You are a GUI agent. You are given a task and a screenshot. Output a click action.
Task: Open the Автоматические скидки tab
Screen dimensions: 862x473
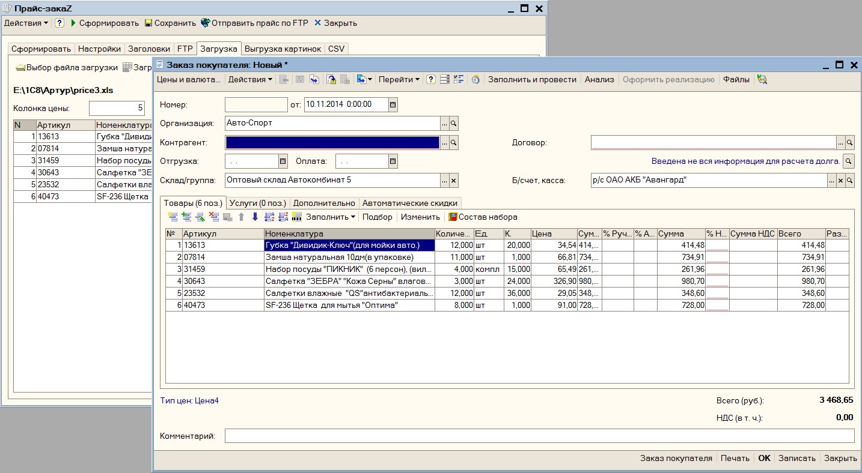[x=411, y=203]
